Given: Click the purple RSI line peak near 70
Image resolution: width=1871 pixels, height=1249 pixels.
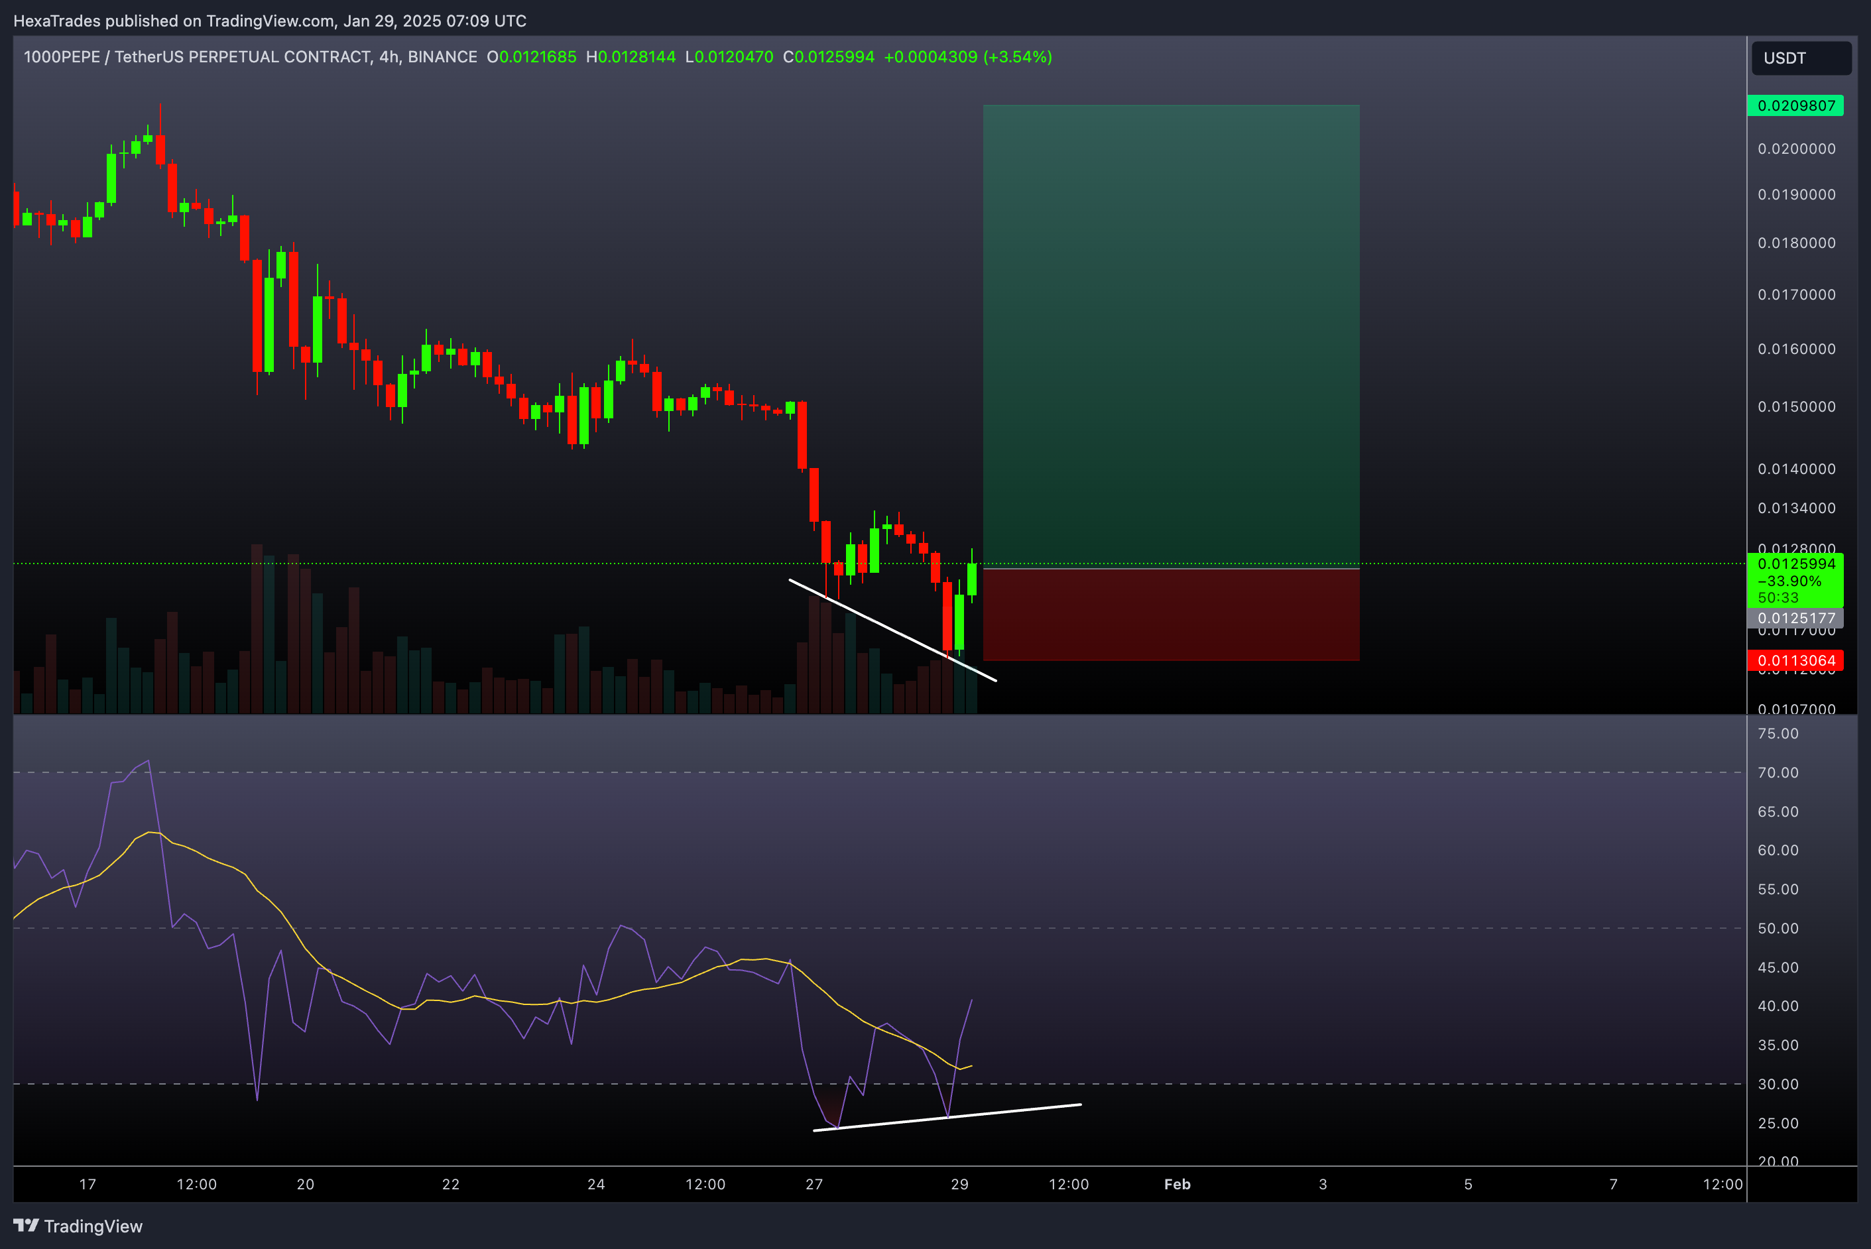Looking at the screenshot, I should click(x=147, y=762).
